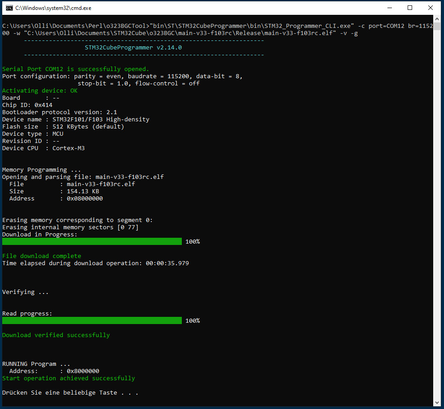
Task: Click the Start operation achieved successfully line
Action: tap(69, 378)
